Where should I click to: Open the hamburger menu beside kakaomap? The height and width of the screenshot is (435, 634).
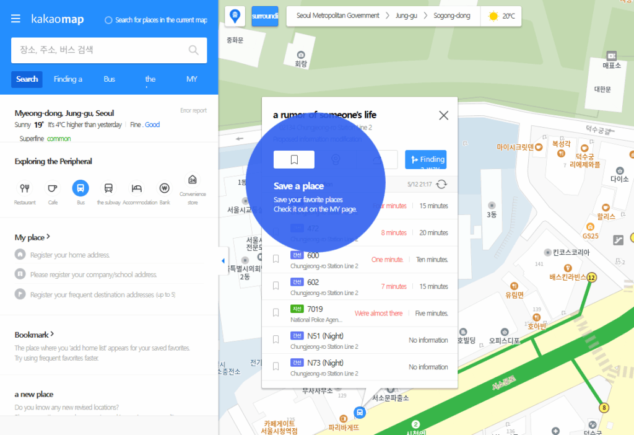coord(15,19)
